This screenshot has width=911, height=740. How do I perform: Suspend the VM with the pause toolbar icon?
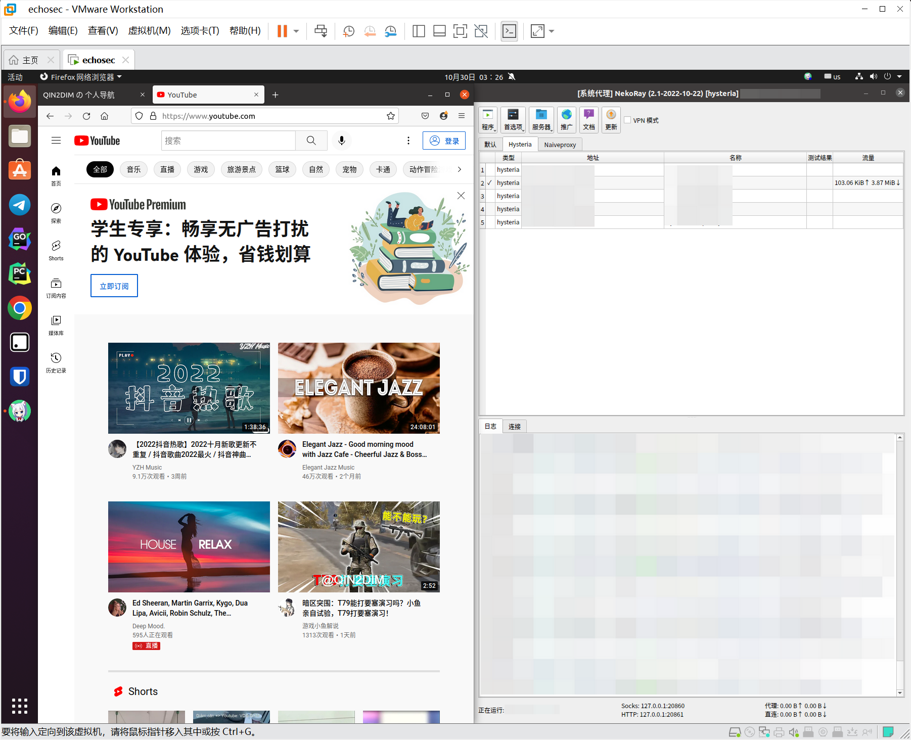click(x=282, y=31)
